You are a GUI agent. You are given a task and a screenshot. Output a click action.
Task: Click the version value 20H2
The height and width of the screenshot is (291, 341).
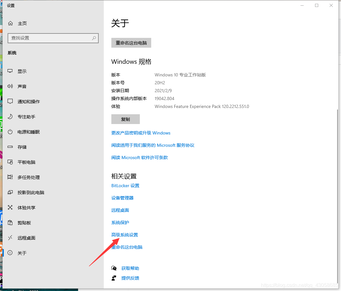(x=160, y=83)
